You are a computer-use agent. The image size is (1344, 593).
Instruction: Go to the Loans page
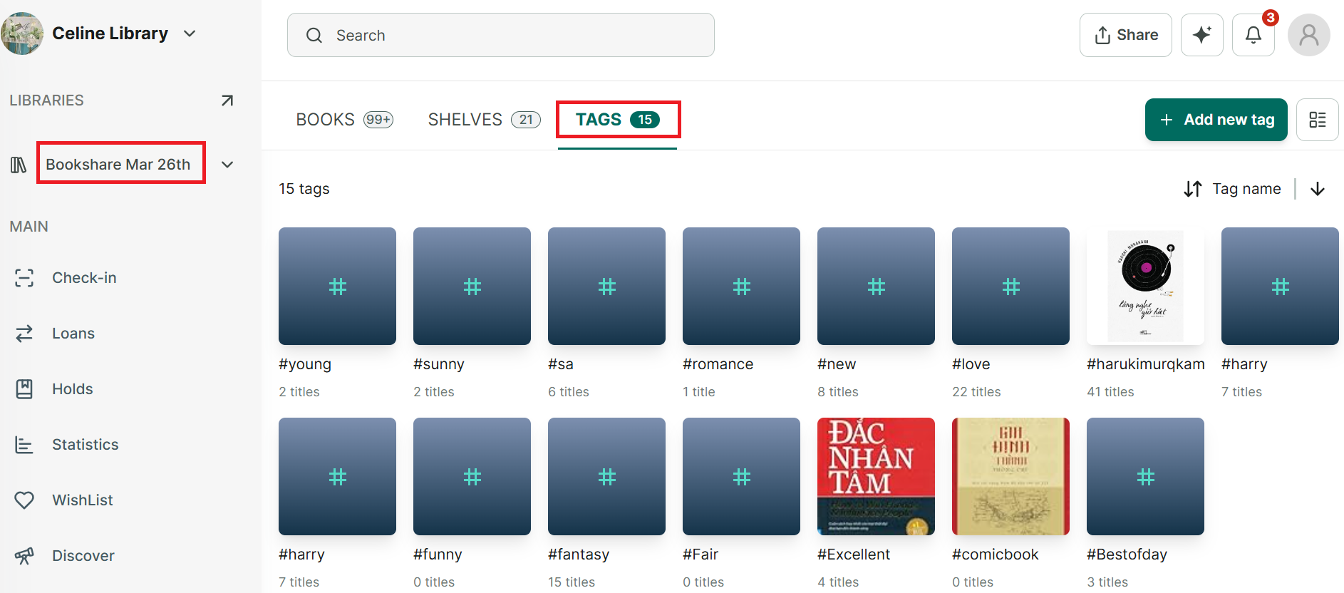click(73, 334)
